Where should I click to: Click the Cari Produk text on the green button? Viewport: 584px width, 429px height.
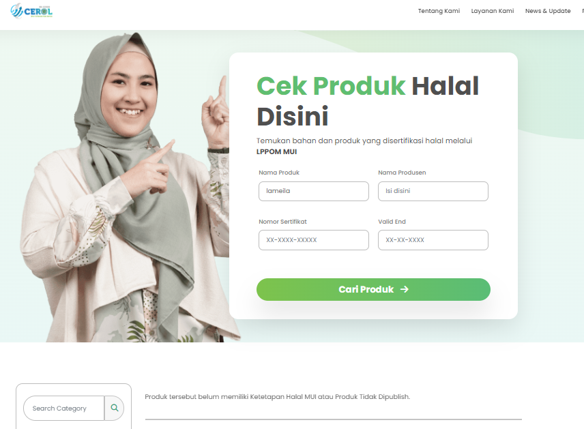click(366, 289)
